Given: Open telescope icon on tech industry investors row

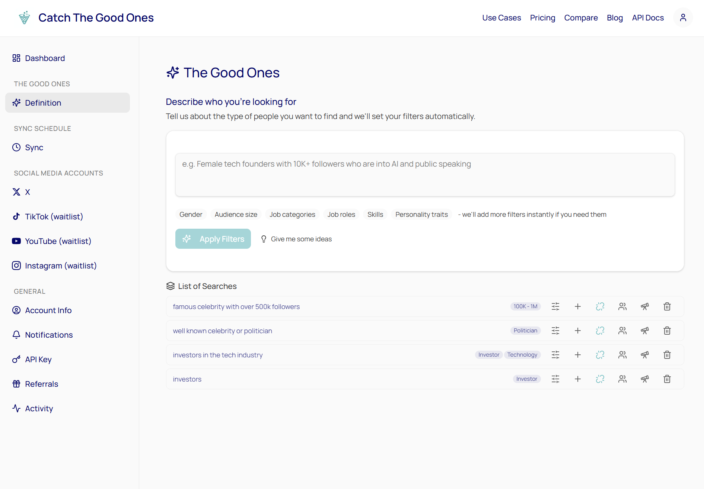Looking at the screenshot, I should [645, 355].
